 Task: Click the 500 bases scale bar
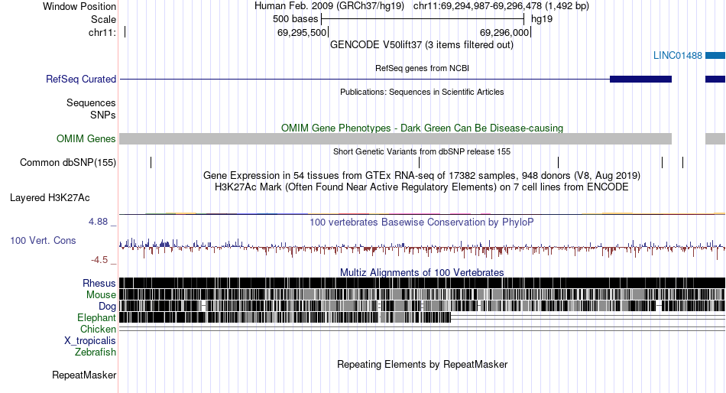423,19
